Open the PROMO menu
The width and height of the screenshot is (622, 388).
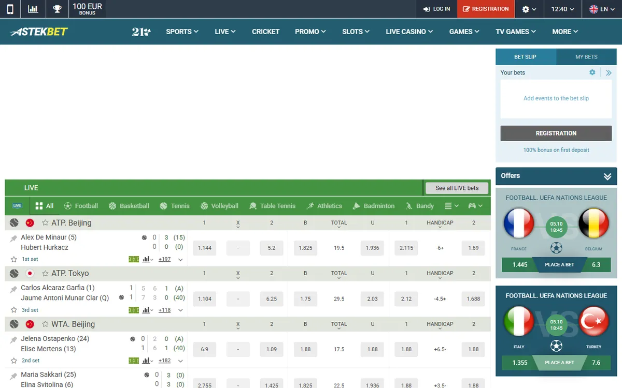[310, 32]
